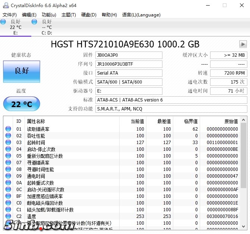This screenshot has height=234, width=250.
Task: Click the 通电次数 field 175 次
Action: [229, 82]
